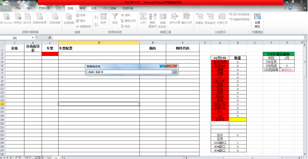Expand the Name Box dropdown arrow
This screenshot has width=308, height=159.
tap(33, 38)
